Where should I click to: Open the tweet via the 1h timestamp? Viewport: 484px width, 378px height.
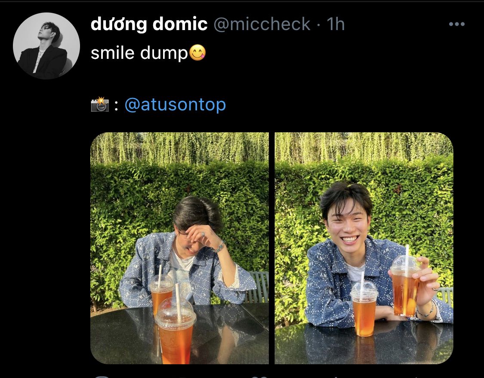336,24
